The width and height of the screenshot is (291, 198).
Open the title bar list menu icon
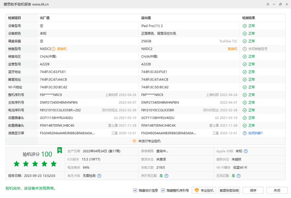pyautogui.click(x=268, y=4)
